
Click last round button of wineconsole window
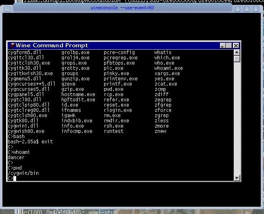click(256, 9)
